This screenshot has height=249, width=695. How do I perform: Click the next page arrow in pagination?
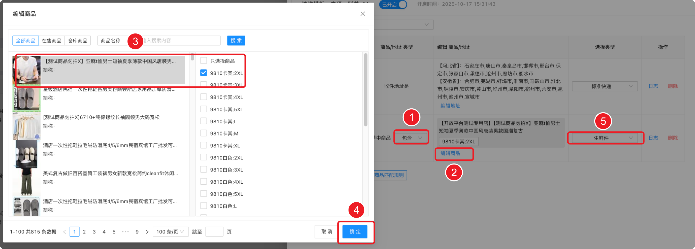[x=147, y=232]
